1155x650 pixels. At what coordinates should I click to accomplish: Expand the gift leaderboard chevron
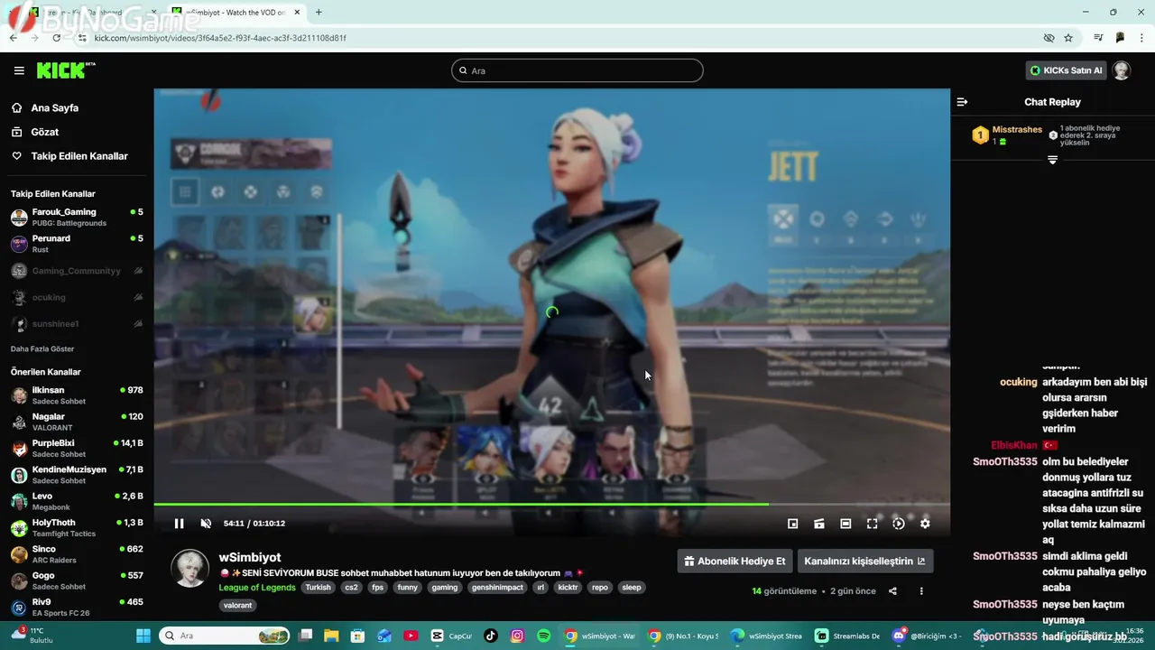(x=1052, y=160)
